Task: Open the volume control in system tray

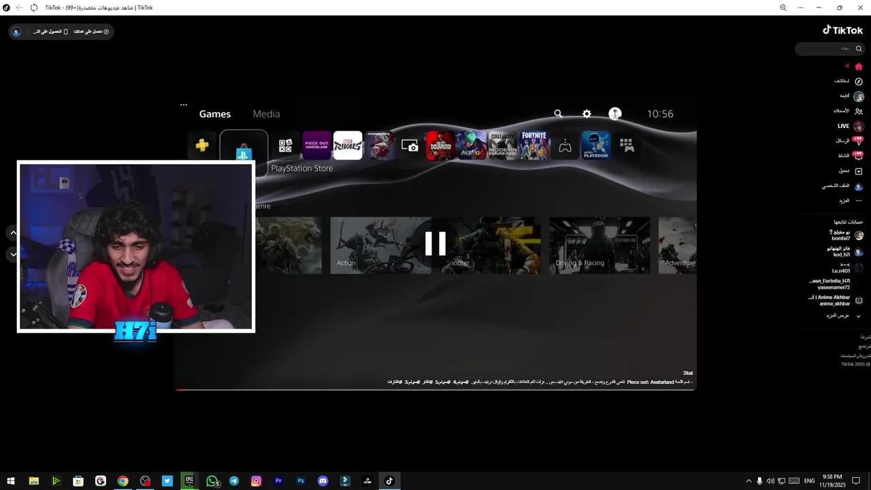Action: click(x=770, y=481)
